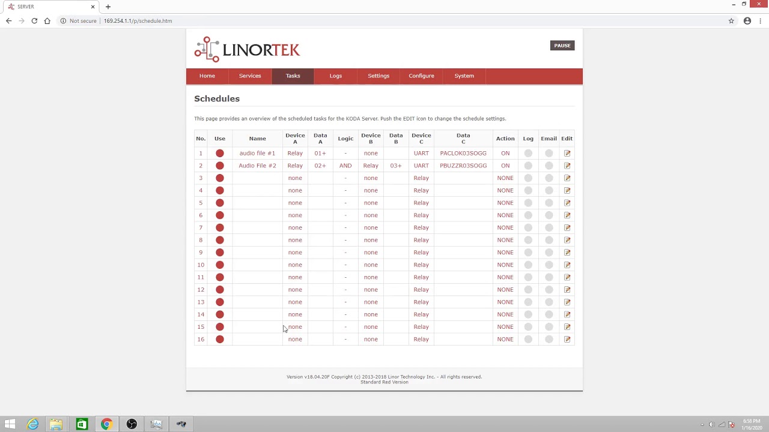Toggle Email indicator for schedule 6
The width and height of the screenshot is (769, 432).
549,215
